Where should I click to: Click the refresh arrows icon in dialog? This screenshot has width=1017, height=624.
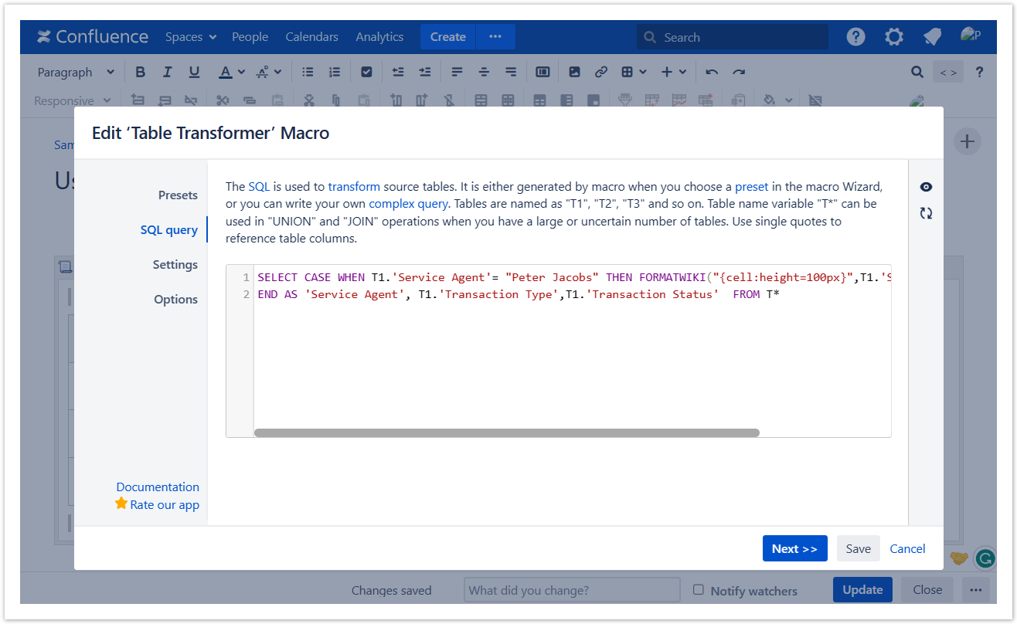[926, 213]
